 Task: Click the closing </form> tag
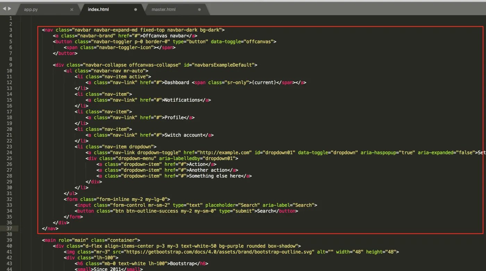73,217
